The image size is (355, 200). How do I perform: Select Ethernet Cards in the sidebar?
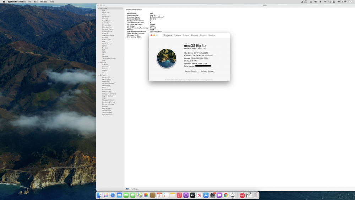point(108,29)
